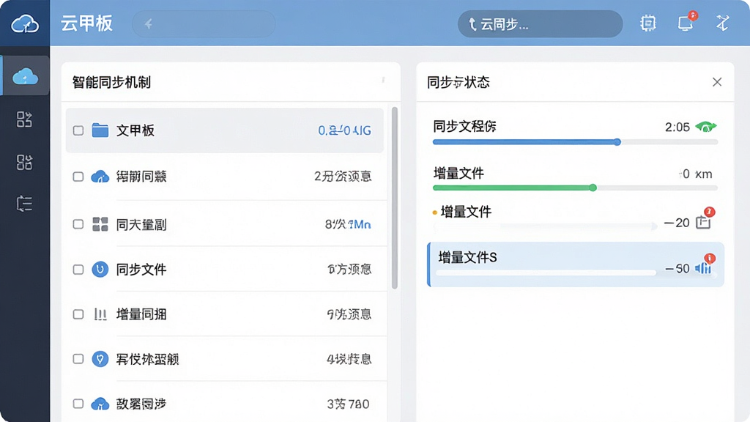Open notifications icon with red badge

click(x=686, y=22)
